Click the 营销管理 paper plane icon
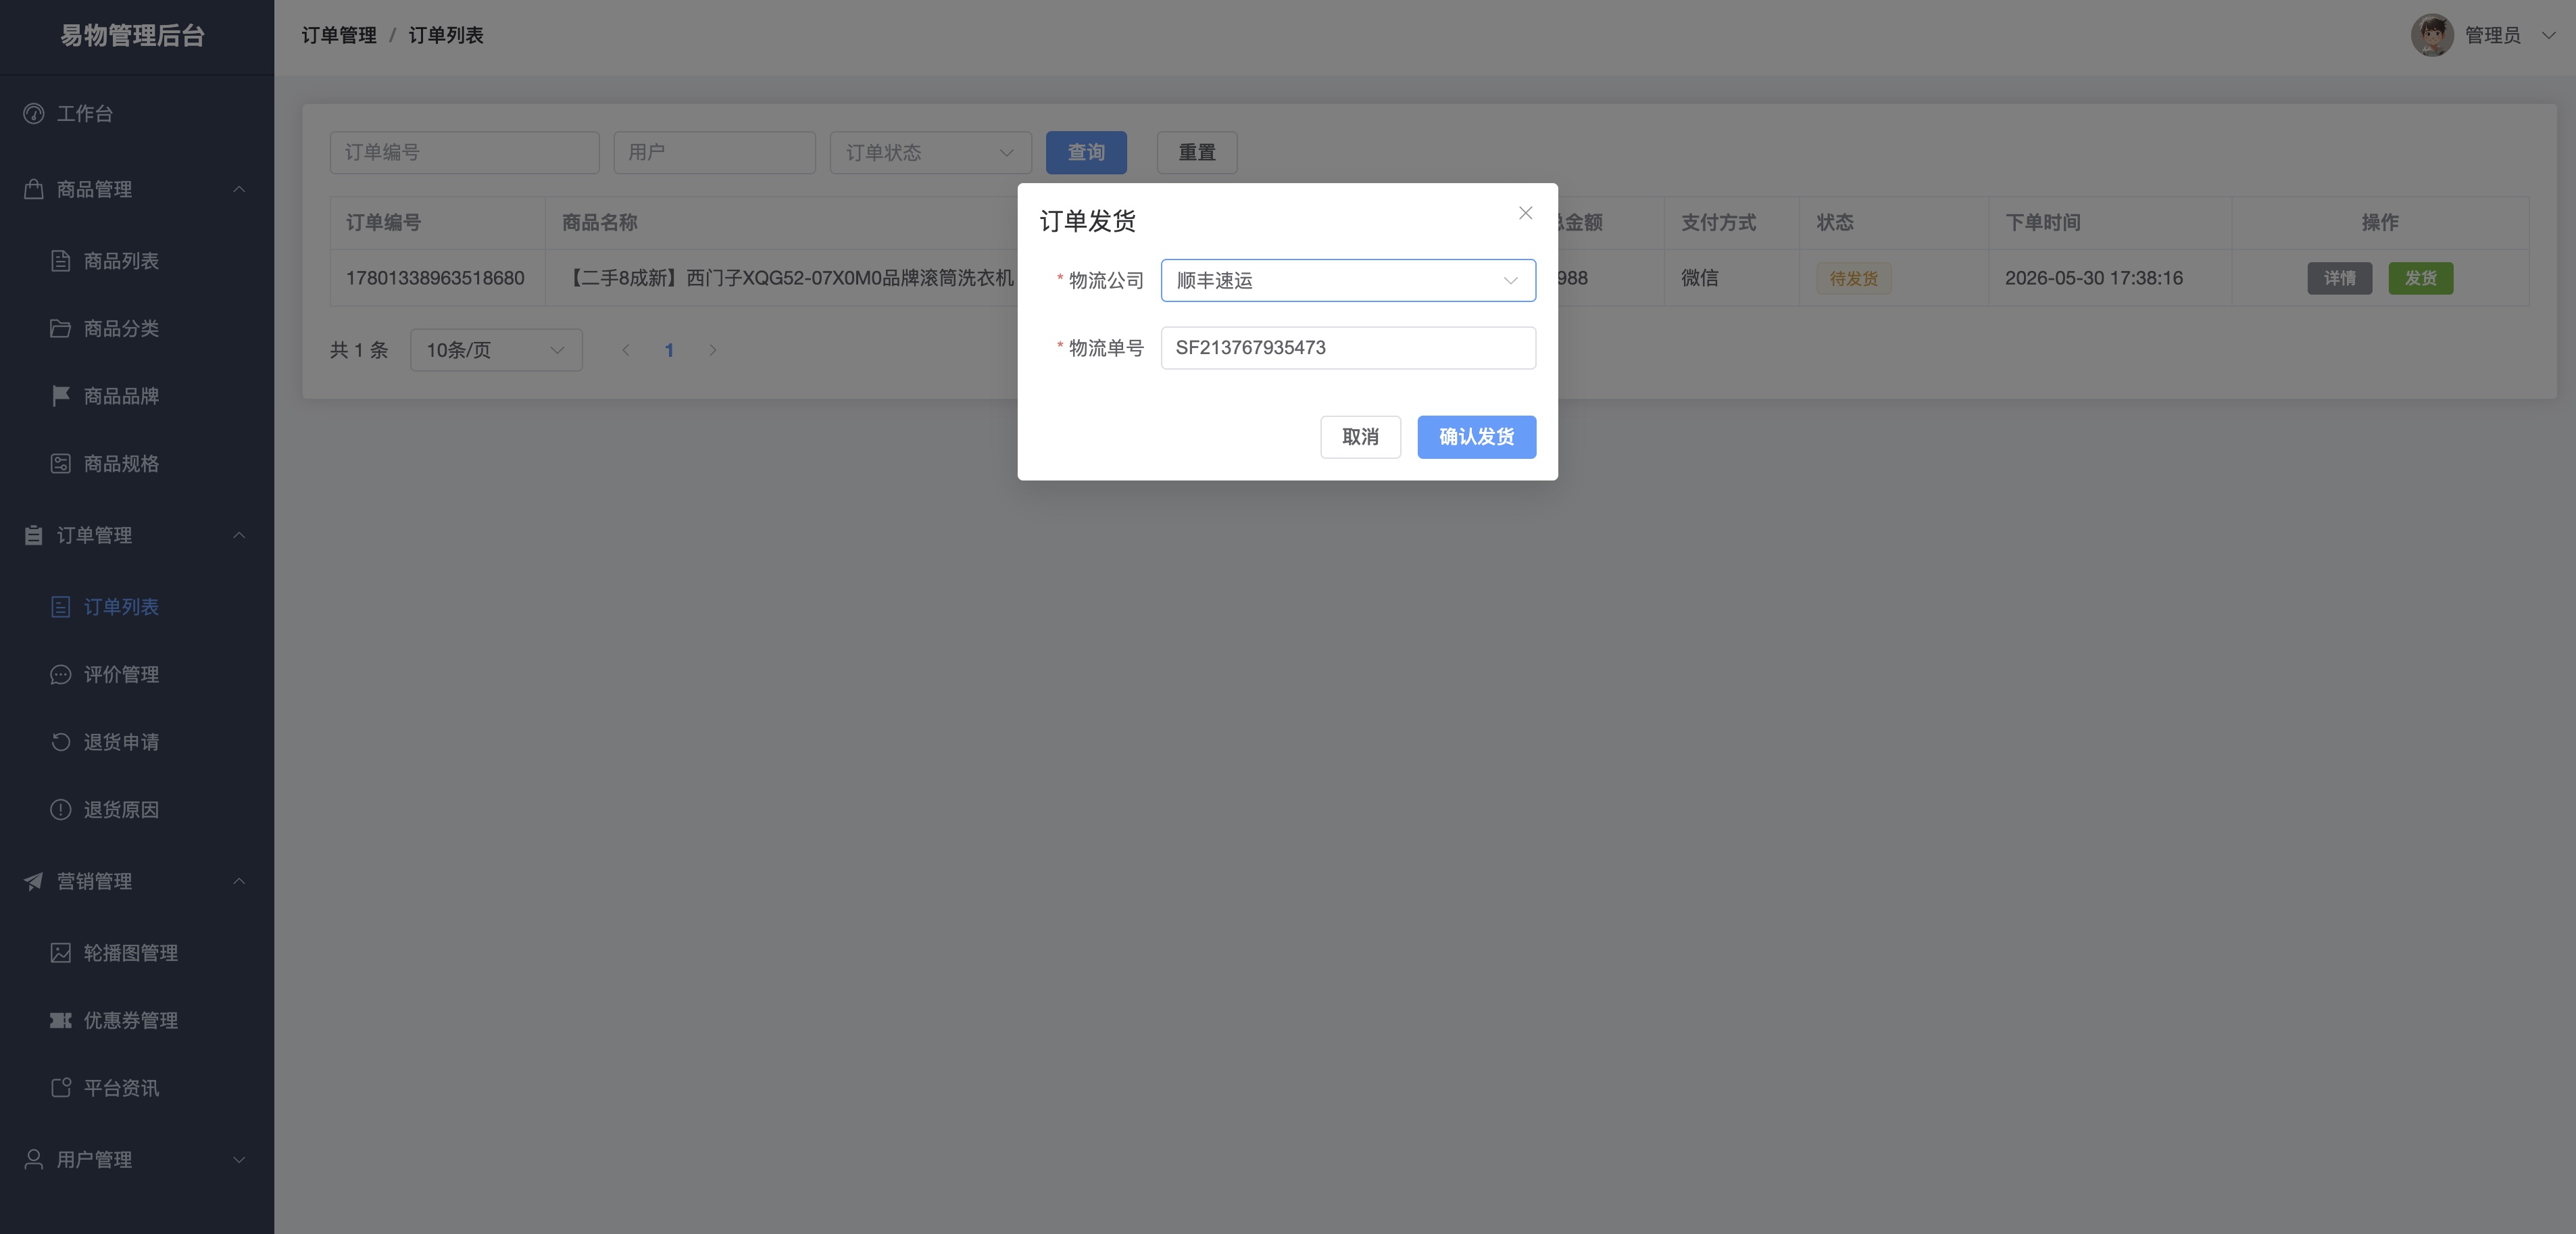The width and height of the screenshot is (2576, 1234). pos(34,881)
